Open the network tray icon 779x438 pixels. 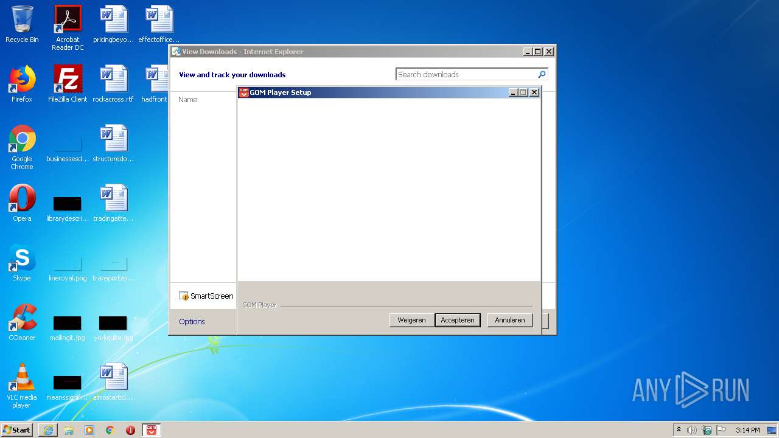pos(707,430)
